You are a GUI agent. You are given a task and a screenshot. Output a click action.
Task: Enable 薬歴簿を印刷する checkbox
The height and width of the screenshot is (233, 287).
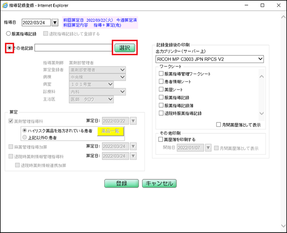[160, 140]
